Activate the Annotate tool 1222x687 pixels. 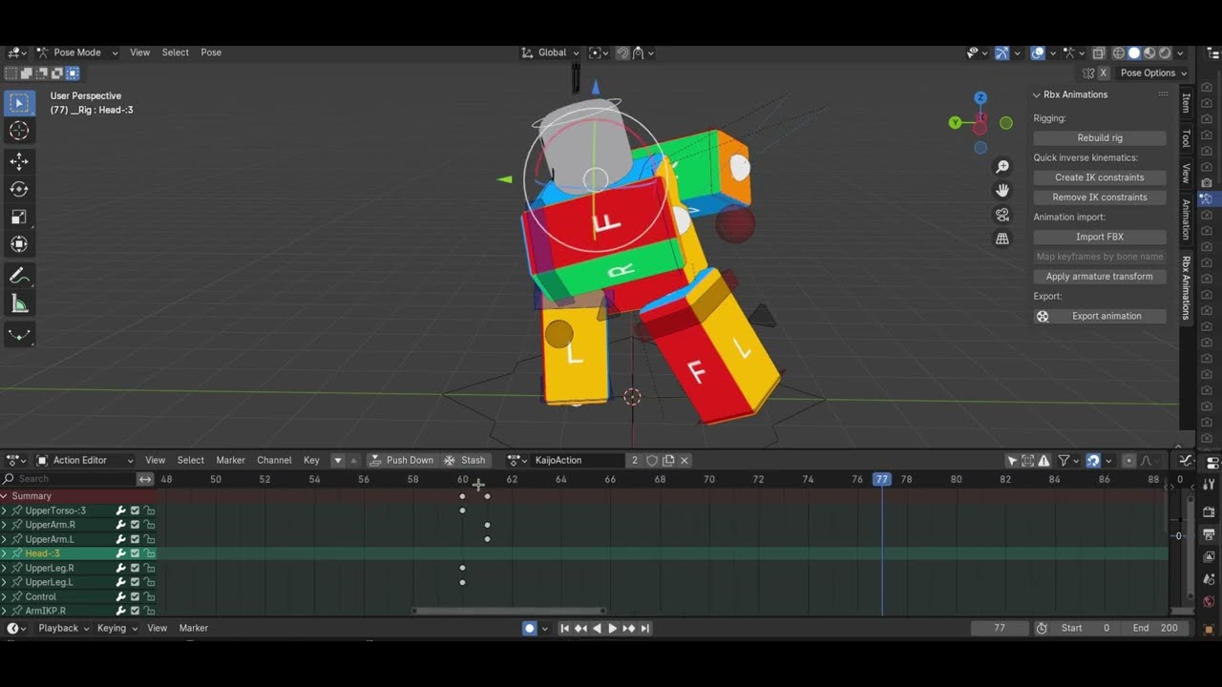tap(19, 276)
